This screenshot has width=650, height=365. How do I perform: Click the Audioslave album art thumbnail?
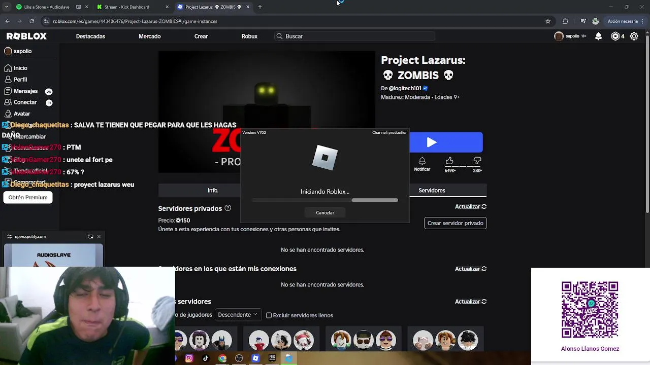[53, 255]
